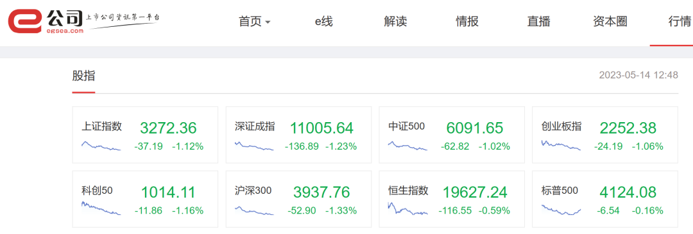Click the 上证指数 mini trend chart

(x=101, y=146)
